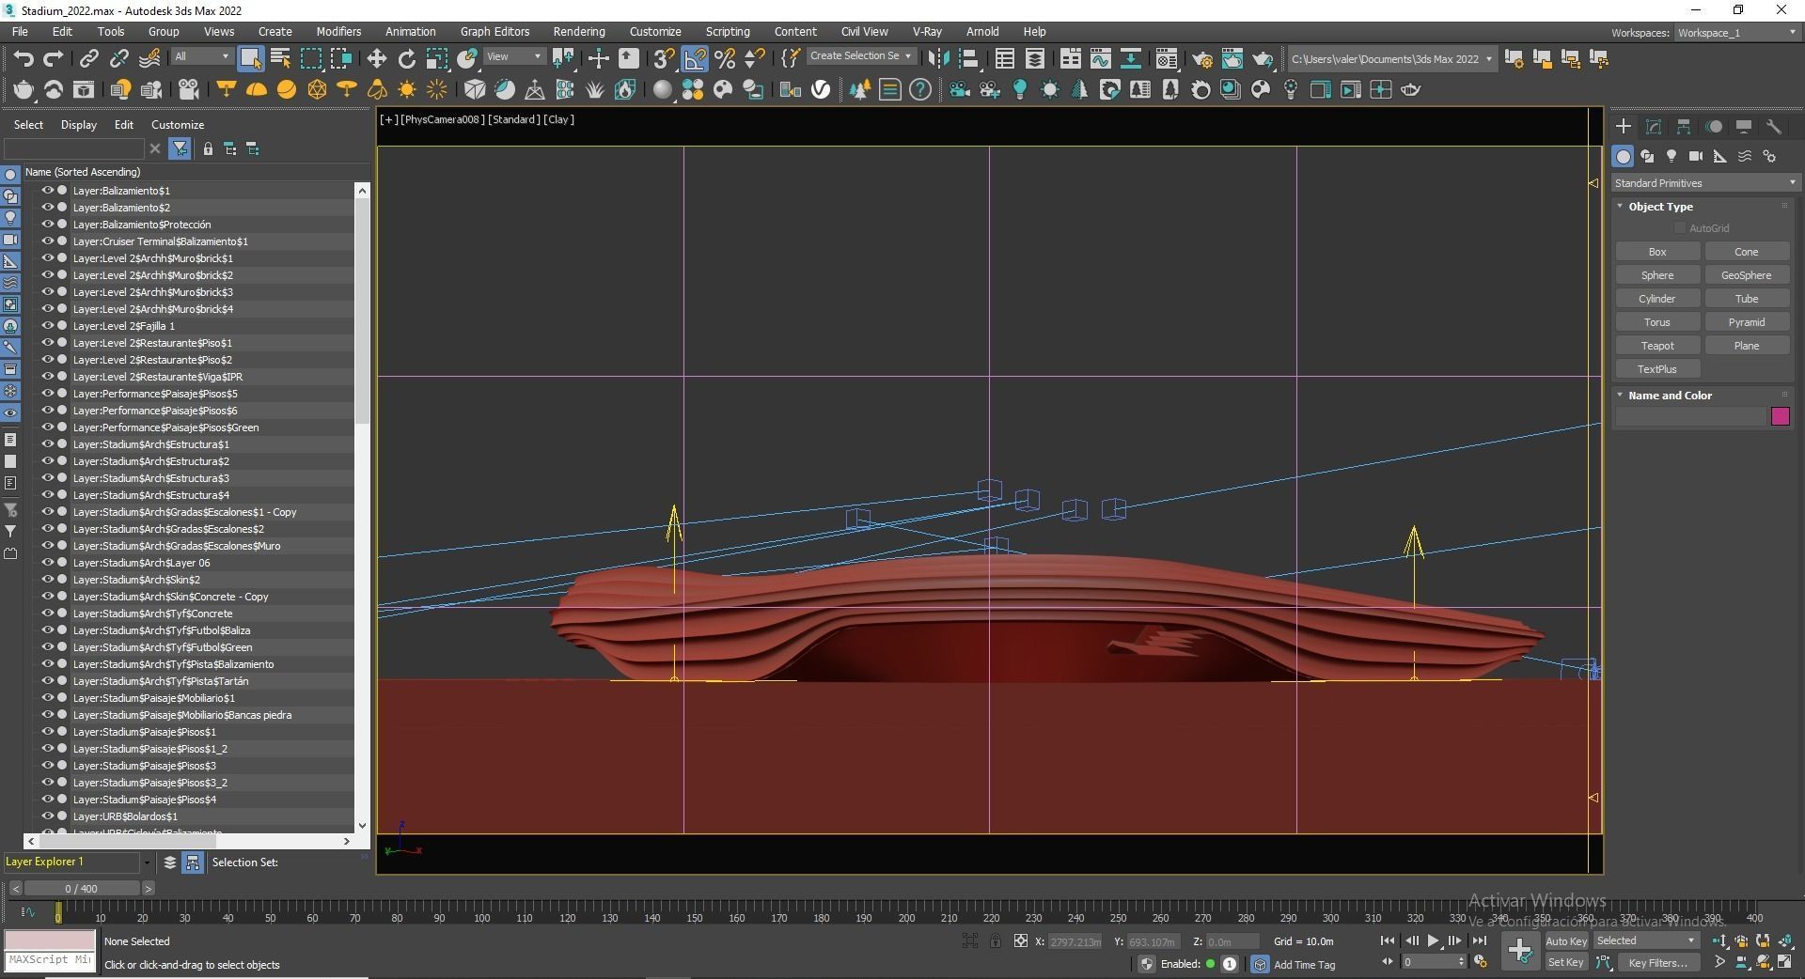Toggle visibility of Layer:Stadium$Arch$Skin$2
Viewport: 1805px width, 979px height.
(47, 580)
